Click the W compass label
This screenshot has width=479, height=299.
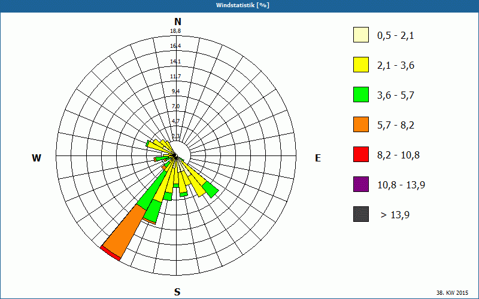tap(37, 158)
